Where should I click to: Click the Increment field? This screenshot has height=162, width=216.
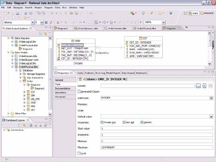157,135
